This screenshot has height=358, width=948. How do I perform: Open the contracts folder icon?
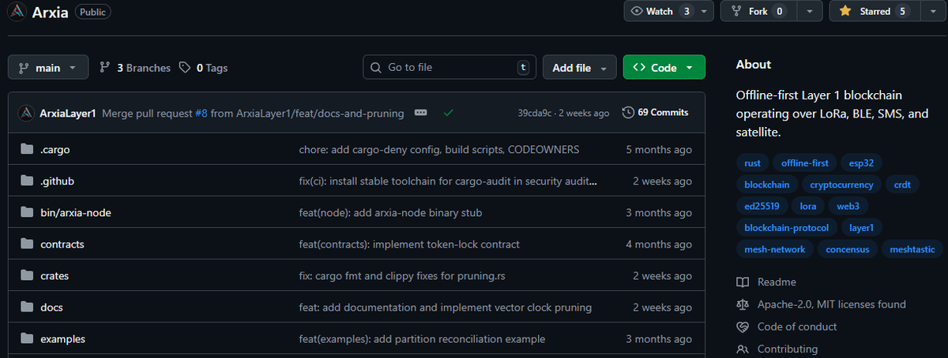pos(27,244)
